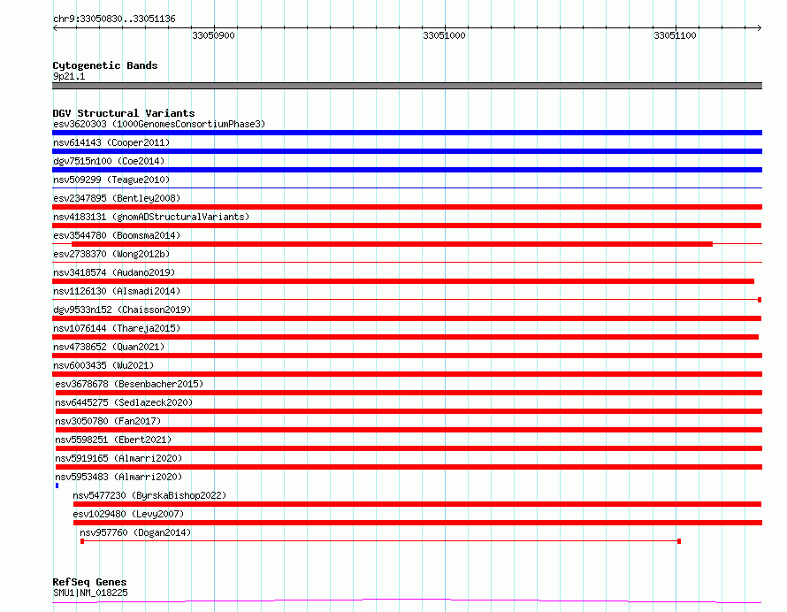The height and width of the screenshot is (612, 787).
Task: Click ruler position 33051100
Action: [x=675, y=35]
